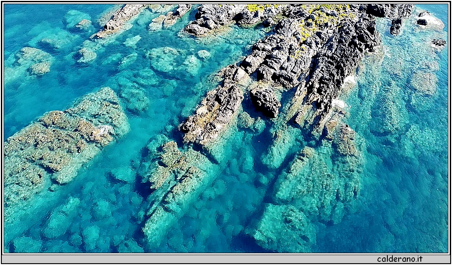Click the submerged rock mound at bottom center
Screen dimensions: 452x265
[282, 228]
